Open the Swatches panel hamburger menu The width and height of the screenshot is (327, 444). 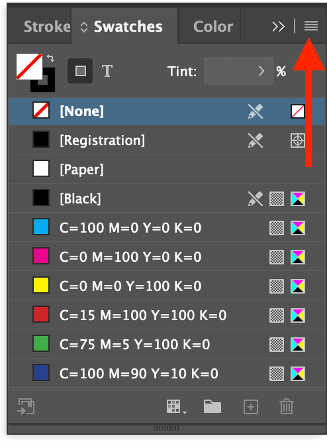[311, 27]
